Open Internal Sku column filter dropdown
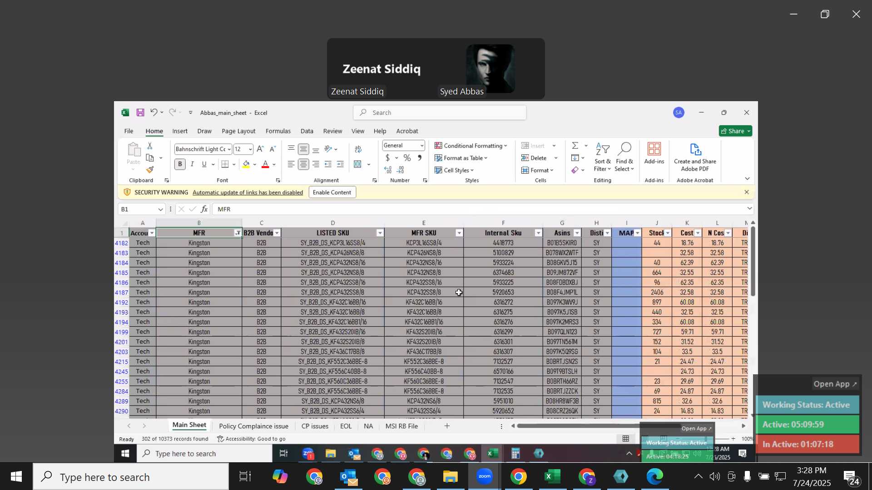 (x=538, y=233)
